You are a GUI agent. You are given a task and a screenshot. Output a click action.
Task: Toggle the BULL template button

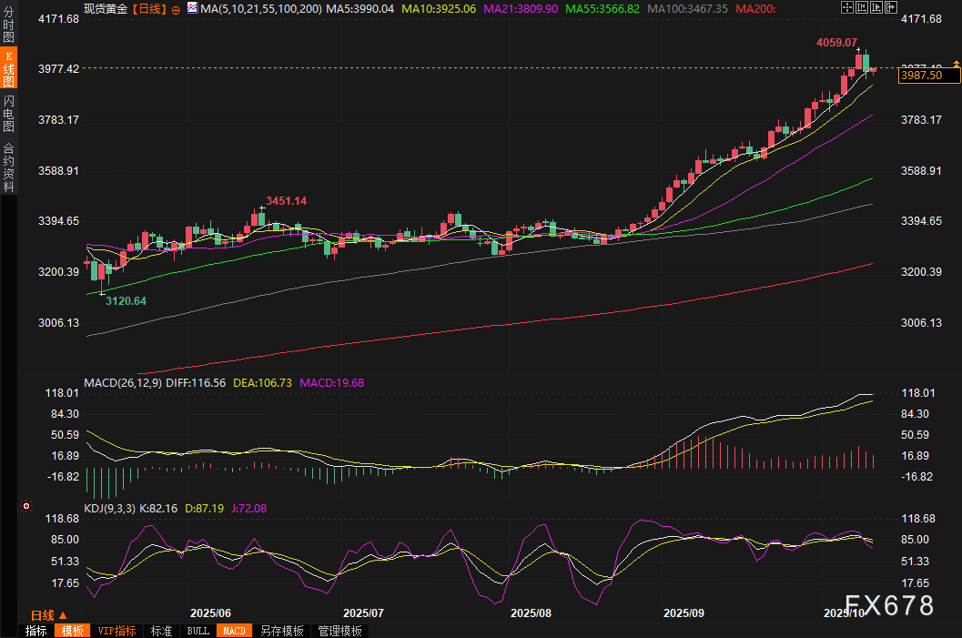tap(197, 631)
